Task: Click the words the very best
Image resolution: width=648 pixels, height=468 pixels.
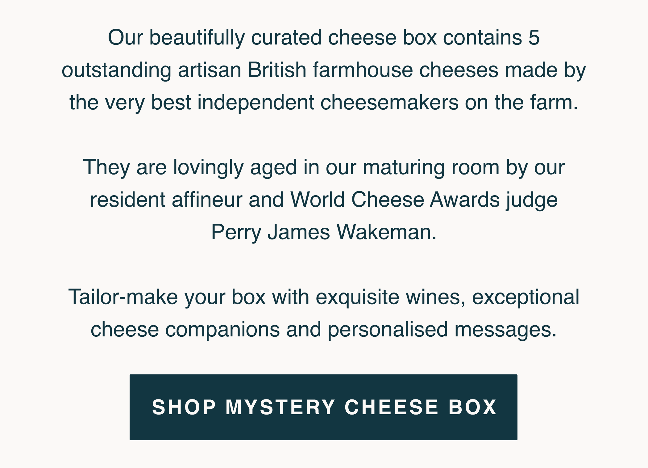Action: pos(130,103)
